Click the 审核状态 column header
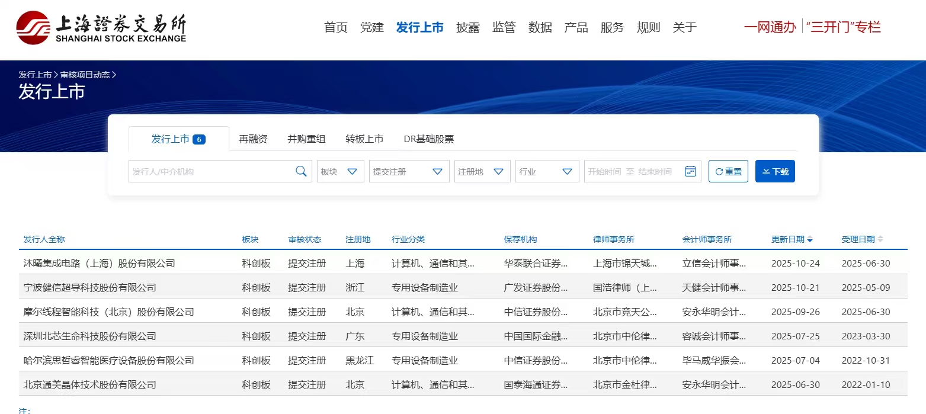926x414 pixels. (x=305, y=239)
